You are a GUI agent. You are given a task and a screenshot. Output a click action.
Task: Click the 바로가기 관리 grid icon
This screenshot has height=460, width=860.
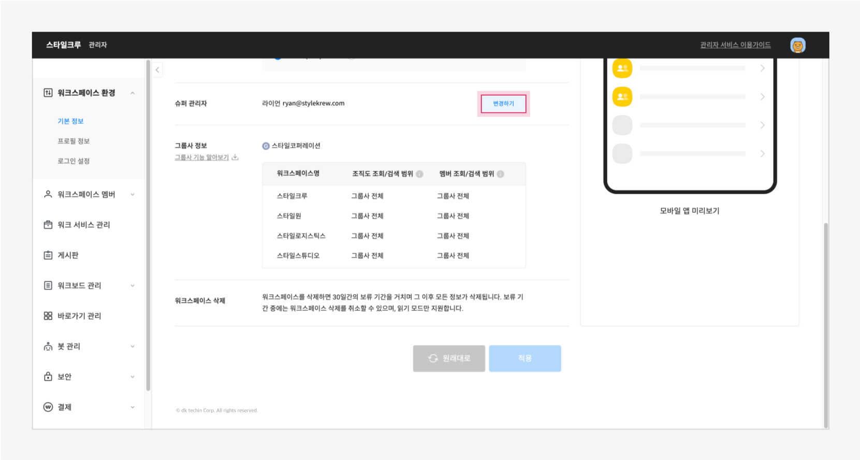click(48, 316)
